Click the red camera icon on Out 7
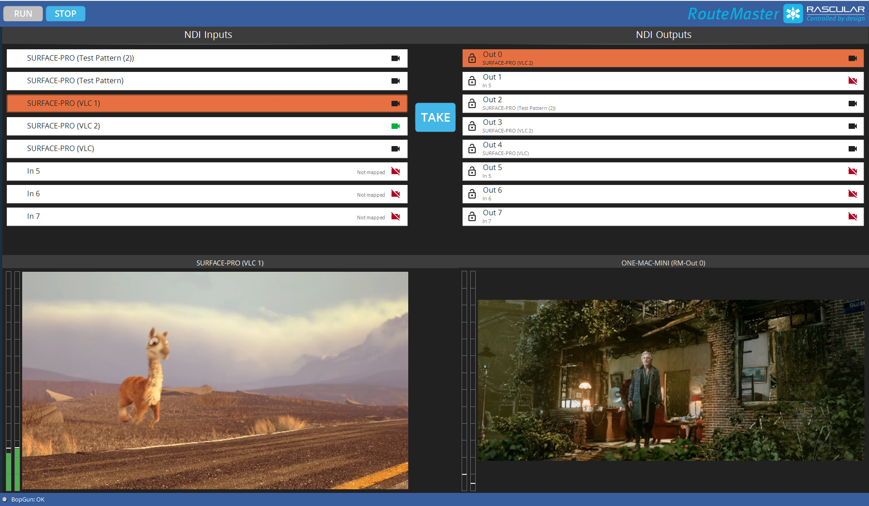 [x=853, y=216]
